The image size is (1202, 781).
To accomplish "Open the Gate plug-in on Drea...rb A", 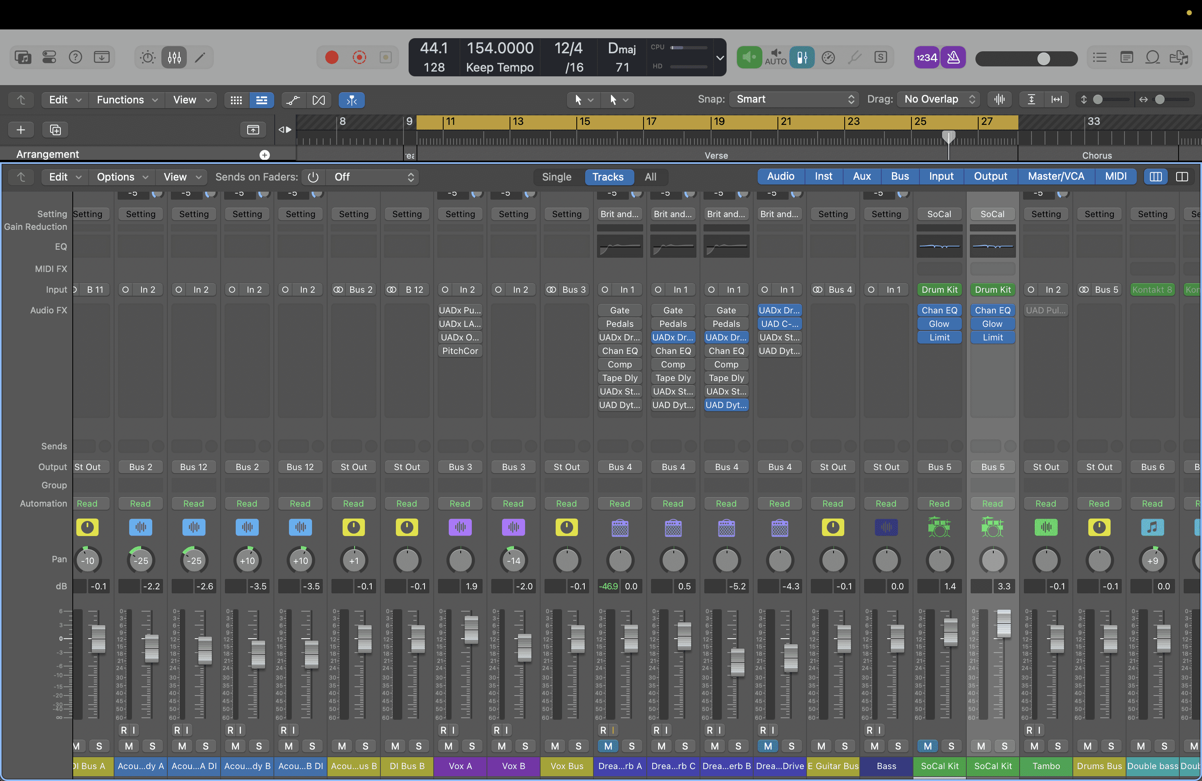I will pos(620,311).
